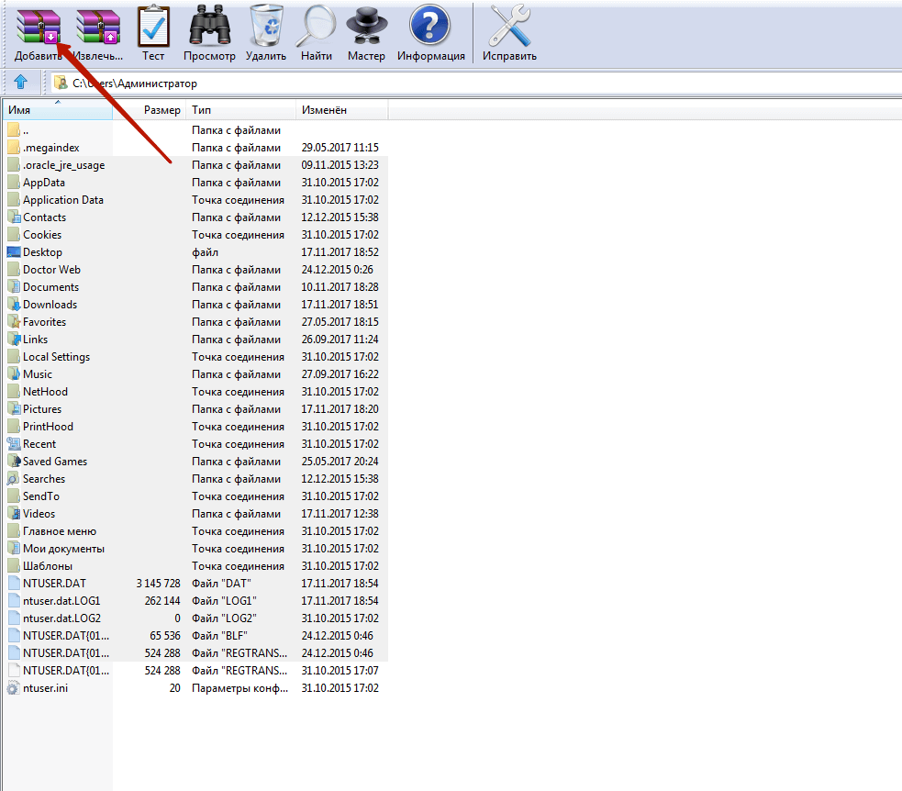Click the Добавить (Add) archive icon
Image resolution: width=902 pixels, height=791 pixels.
coord(38,27)
